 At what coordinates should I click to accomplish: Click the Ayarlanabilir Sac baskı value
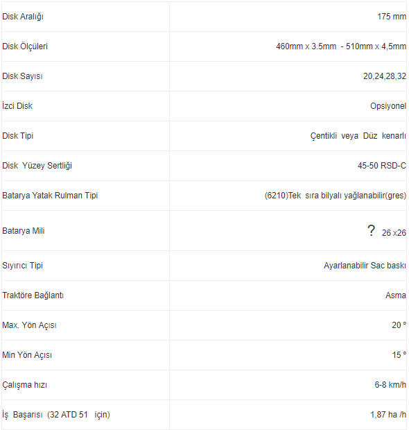click(365, 266)
